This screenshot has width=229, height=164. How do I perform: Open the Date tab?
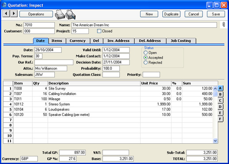41,41
